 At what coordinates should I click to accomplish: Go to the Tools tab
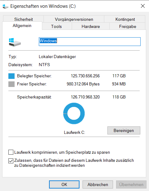(x=56, y=26)
